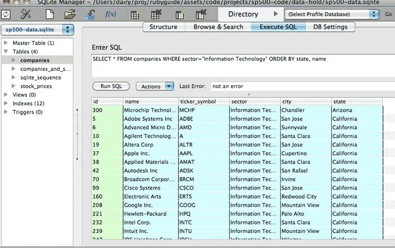Screen dimensions: 395x248
Task: Expand the companies table node
Action: point(14,60)
